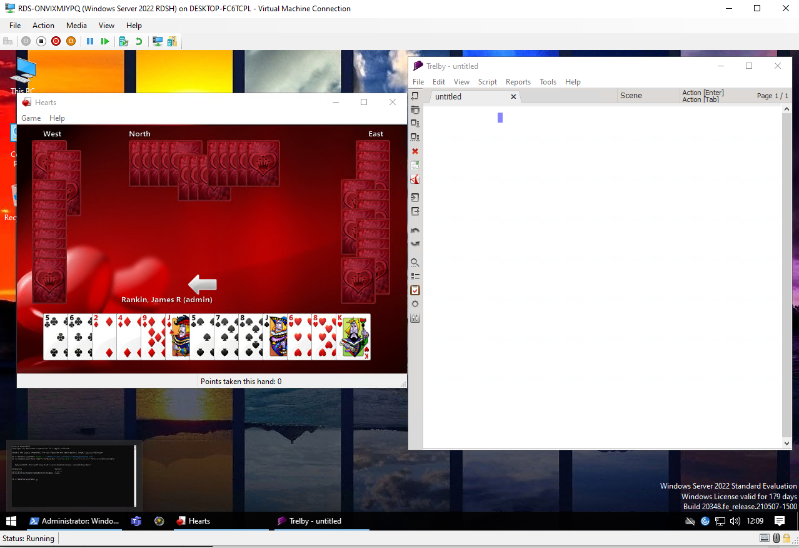Revert the VM using the green arrow icon
799x548 pixels.
click(139, 41)
